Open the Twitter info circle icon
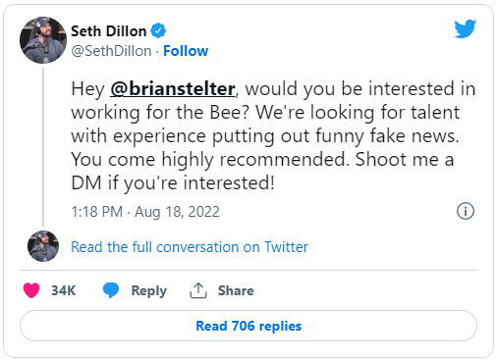The height and width of the screenshot is (360, 498). pos(466,211)
